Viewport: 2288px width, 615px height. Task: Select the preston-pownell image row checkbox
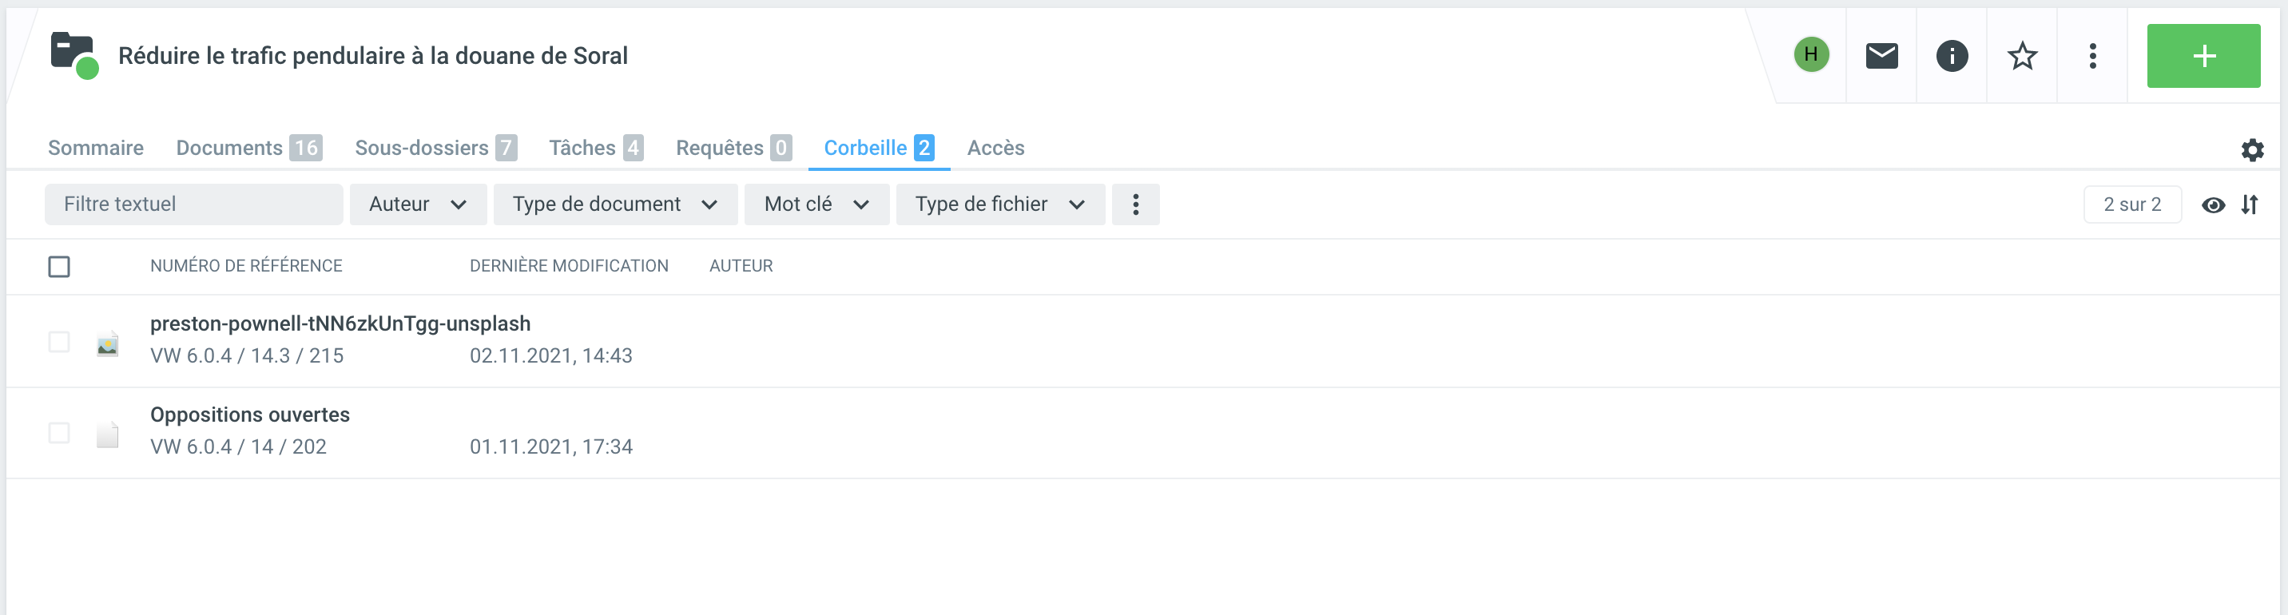(58, 342)
